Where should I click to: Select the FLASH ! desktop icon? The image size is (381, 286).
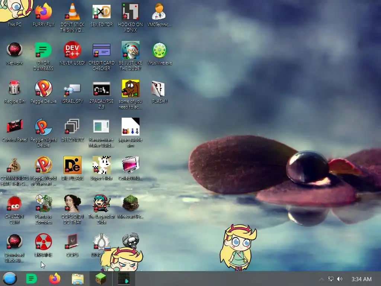159,92
